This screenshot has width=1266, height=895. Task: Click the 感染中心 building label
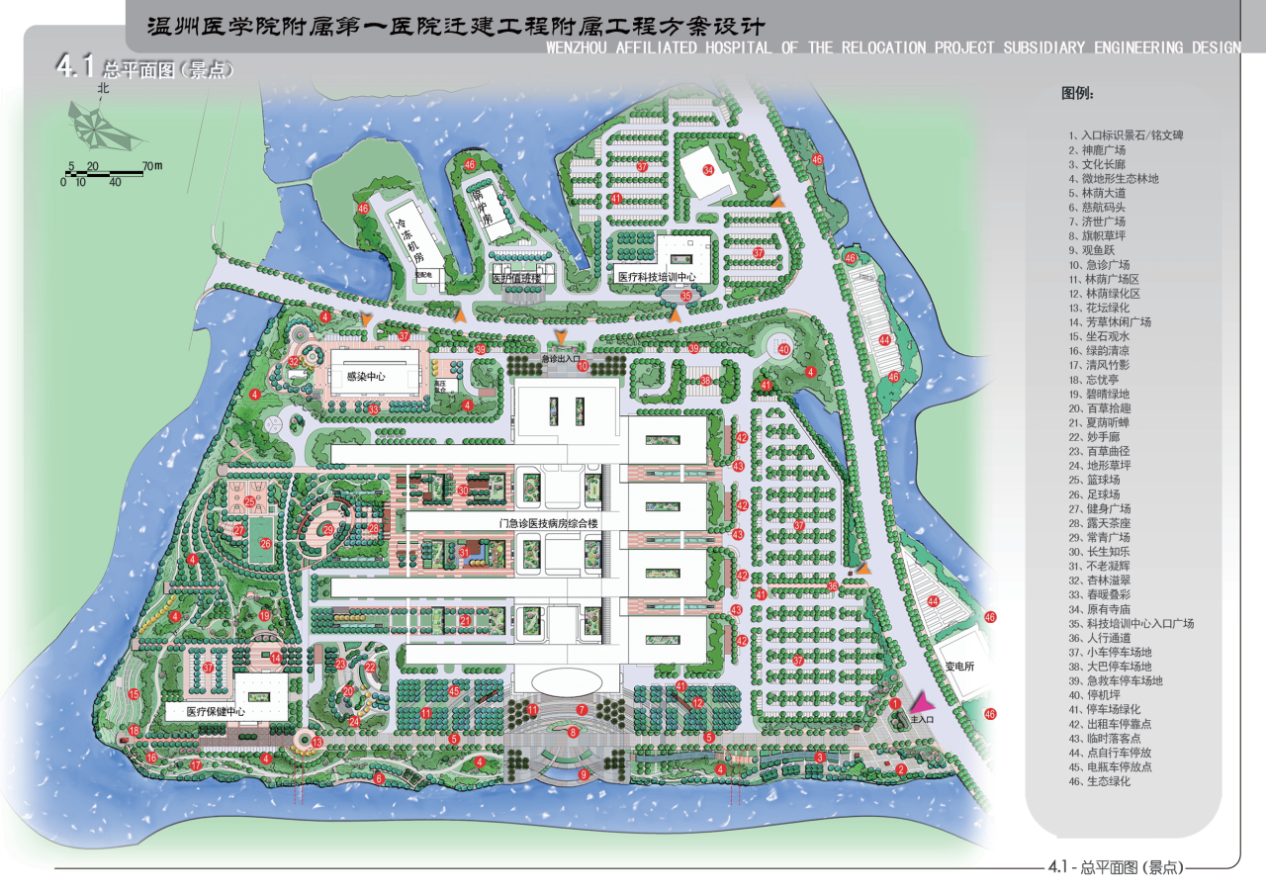(366, 377)
